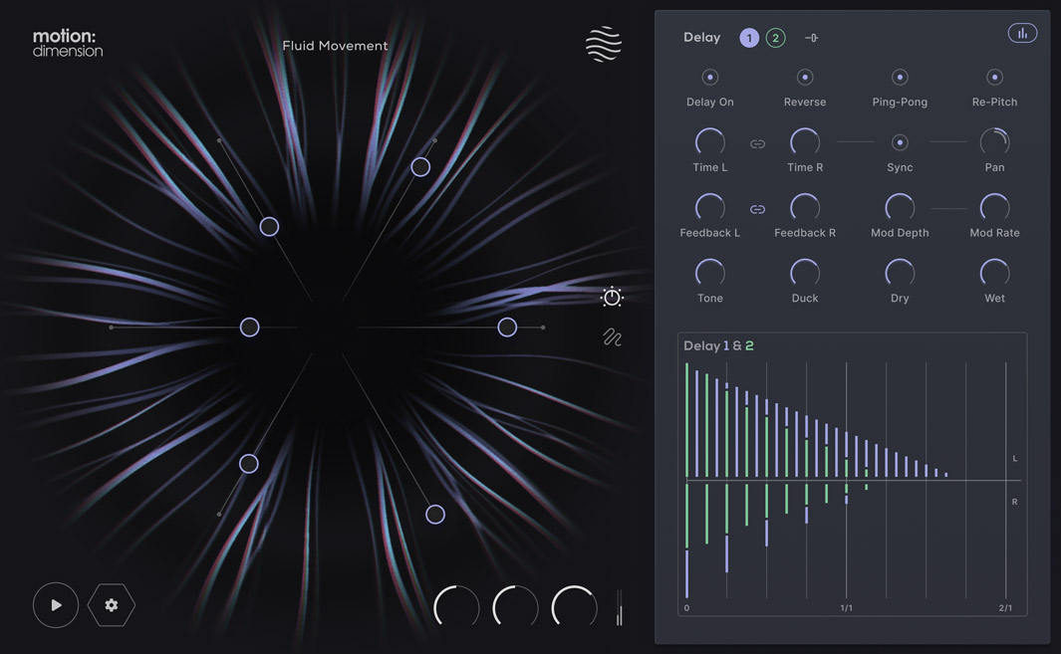Click the Fluid Movement preset name
This screenshot has width=1061, height=654.
tap(335, 46)
